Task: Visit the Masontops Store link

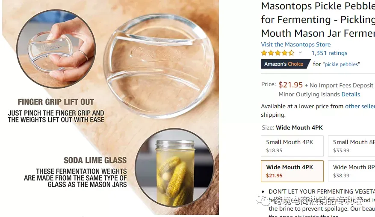Action: tap(296, 44)
